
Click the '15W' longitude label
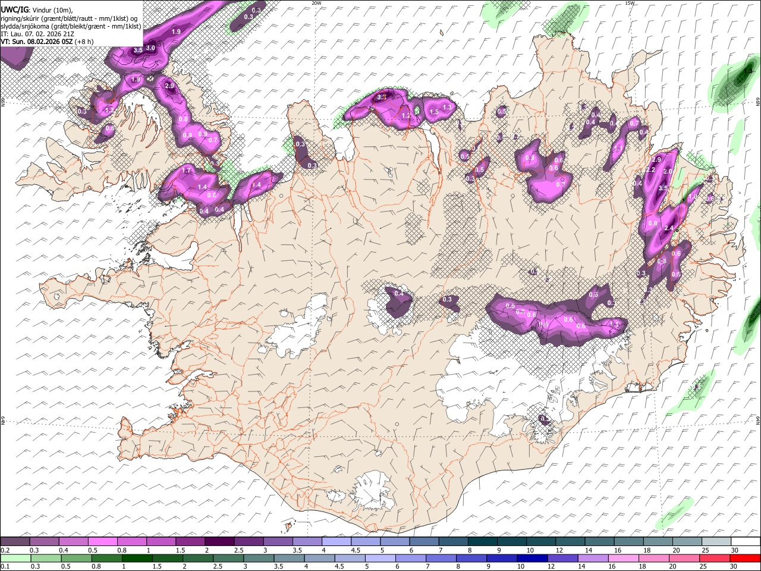[630, 3]
